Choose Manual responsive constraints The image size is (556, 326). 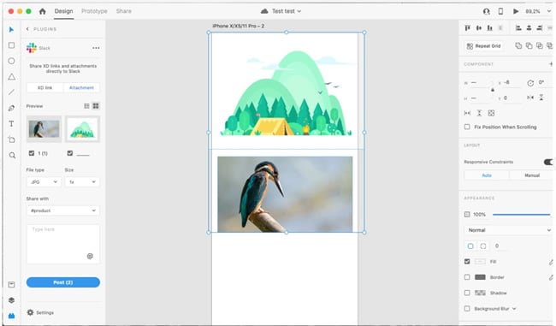click(532, 175)
